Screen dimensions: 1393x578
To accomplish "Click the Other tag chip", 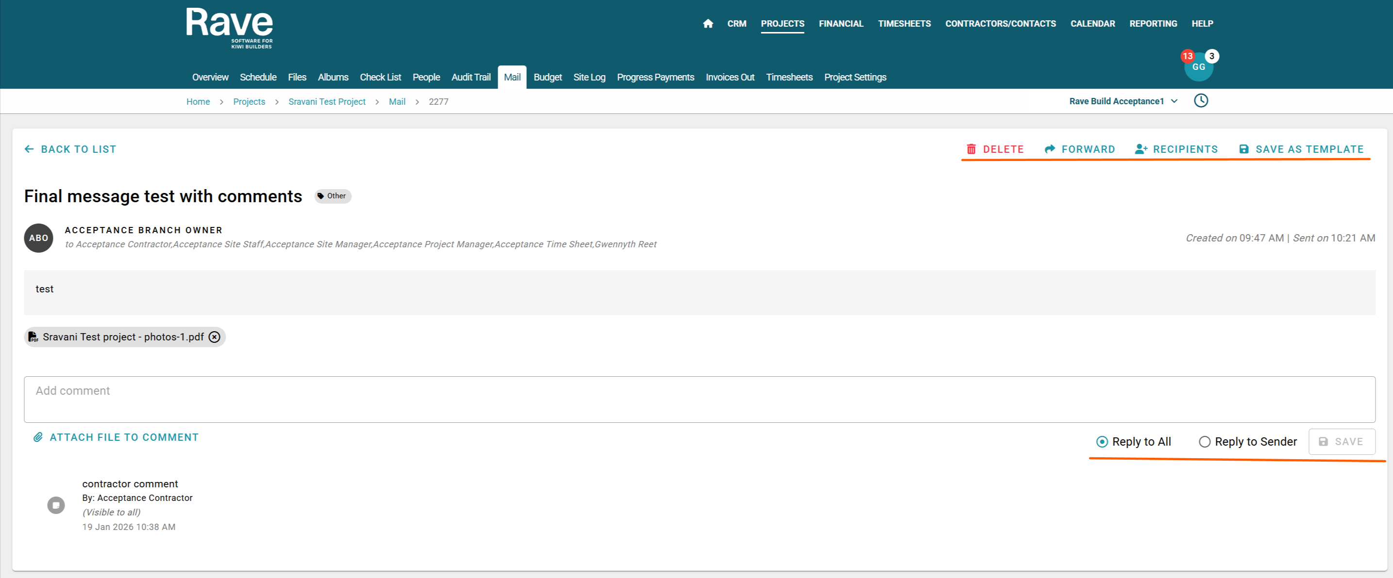I will pyautogui.click(x=333, y=196).
